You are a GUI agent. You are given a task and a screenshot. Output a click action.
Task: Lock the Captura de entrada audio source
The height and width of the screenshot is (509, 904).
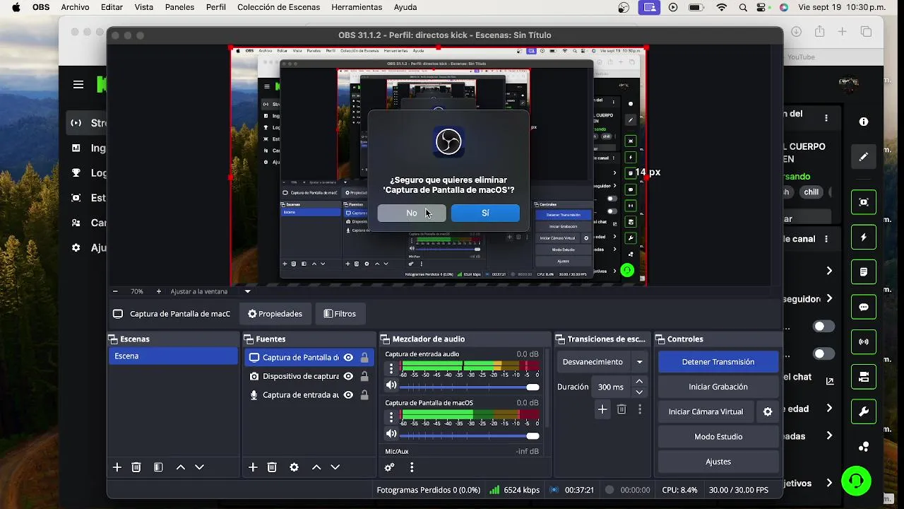click(x=364, y=394)
